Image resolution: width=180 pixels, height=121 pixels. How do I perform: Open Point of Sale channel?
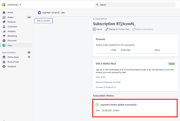tap(13, 62)
